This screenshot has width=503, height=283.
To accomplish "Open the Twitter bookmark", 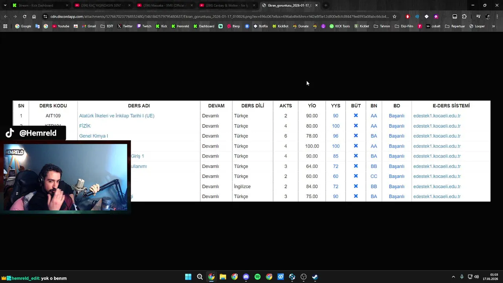I will tap(125, 26).
